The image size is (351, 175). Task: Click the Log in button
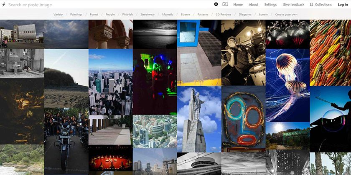343,5
